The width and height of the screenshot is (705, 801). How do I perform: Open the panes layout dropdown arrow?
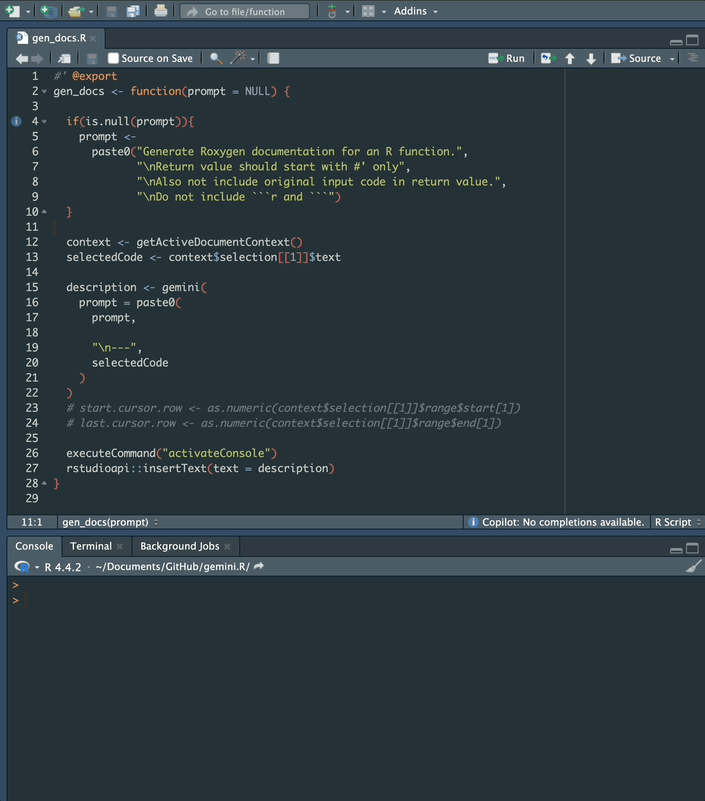click(384, 12)
